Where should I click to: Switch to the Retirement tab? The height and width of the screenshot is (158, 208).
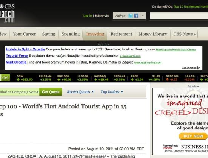tap(121, 34)
